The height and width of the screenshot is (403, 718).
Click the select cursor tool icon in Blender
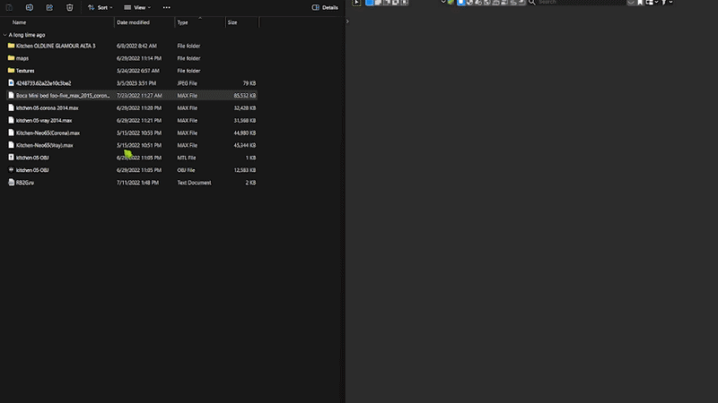356,3
